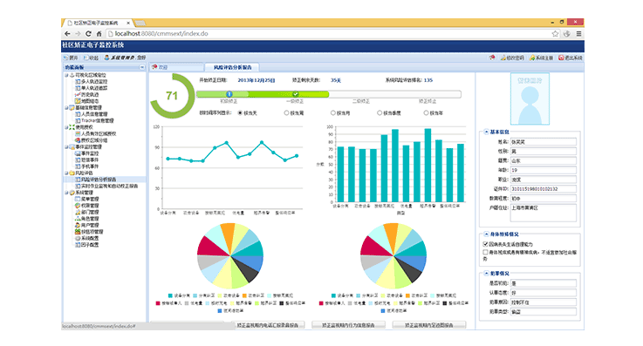Collapse 身体特殊情况 fieldset toggle

486,234
